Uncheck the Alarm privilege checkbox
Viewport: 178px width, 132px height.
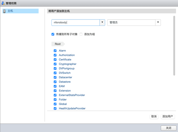[x=55, y=51]
